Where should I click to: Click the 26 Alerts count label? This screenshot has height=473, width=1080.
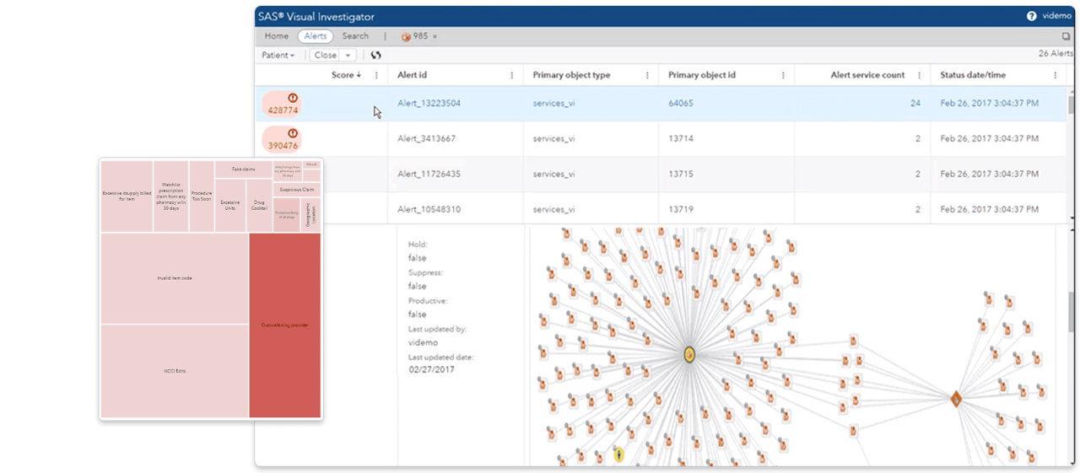pos(1055,54)
